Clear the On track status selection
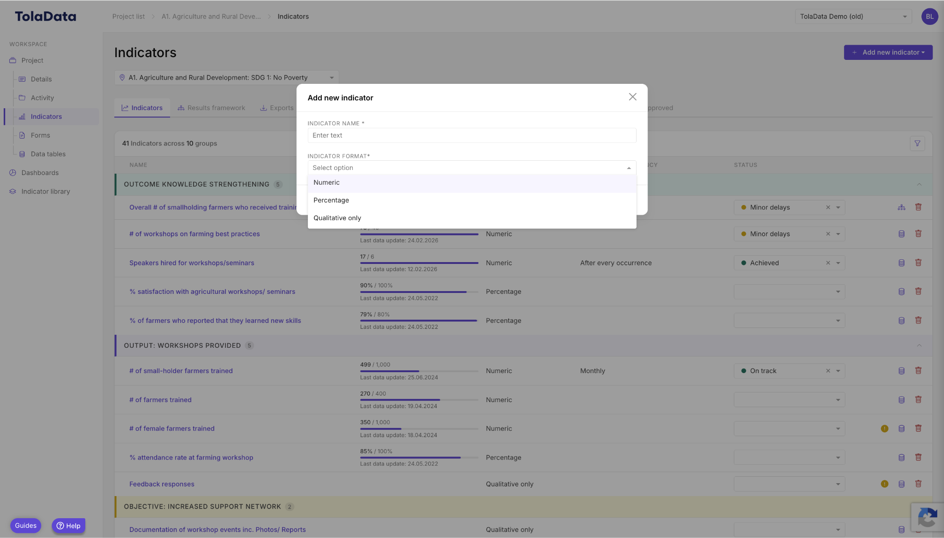The height and width of the screenshot is (538, 944). tap(828, 371)
